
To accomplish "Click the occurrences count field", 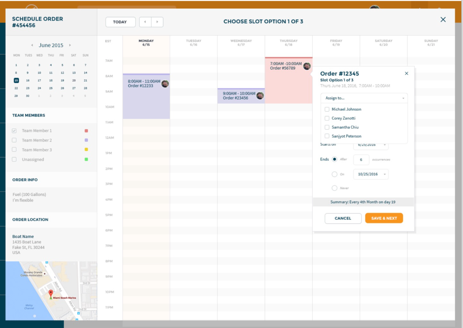I will point(361,160).
